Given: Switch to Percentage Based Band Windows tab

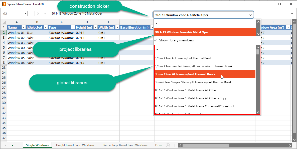Looking at the screenshot, I should click(x=125, y=145).
